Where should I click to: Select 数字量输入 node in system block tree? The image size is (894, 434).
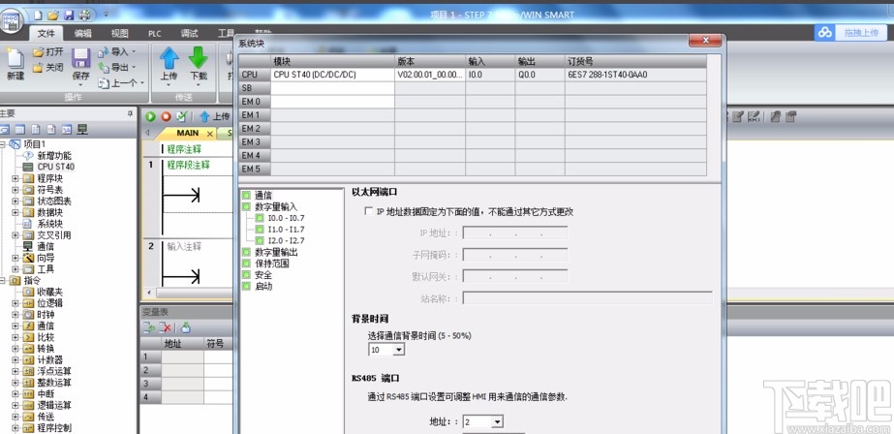click(276, 206)
